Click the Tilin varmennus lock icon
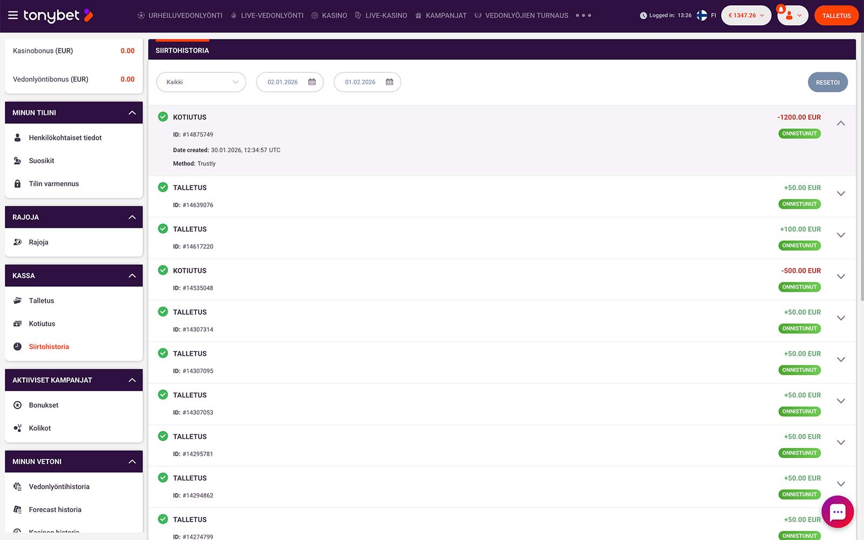 pos(17,184)
